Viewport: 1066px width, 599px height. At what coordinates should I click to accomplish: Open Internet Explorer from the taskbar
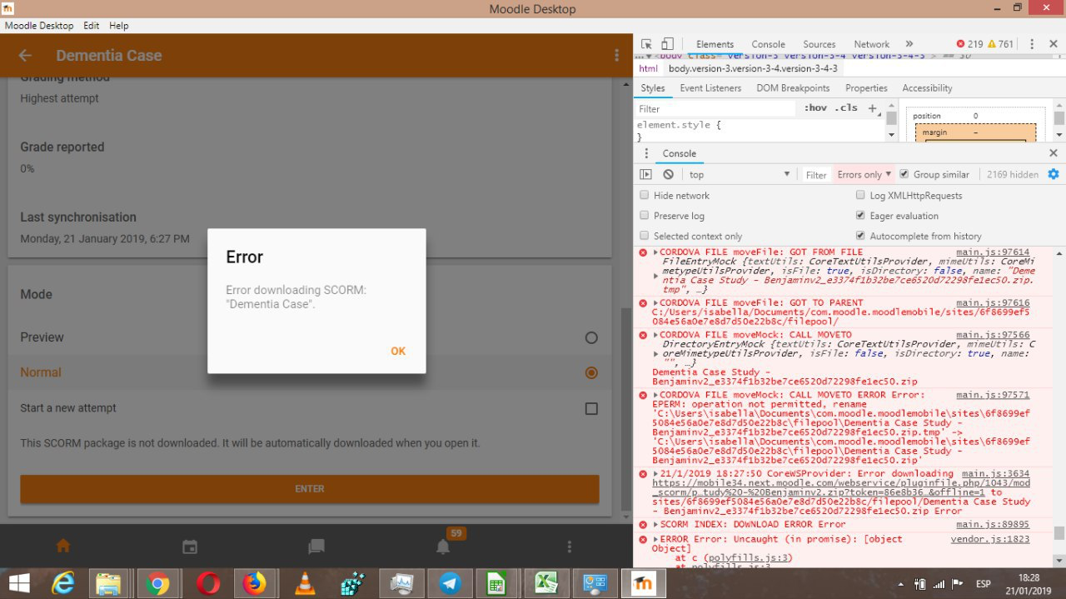coord(62,583)
